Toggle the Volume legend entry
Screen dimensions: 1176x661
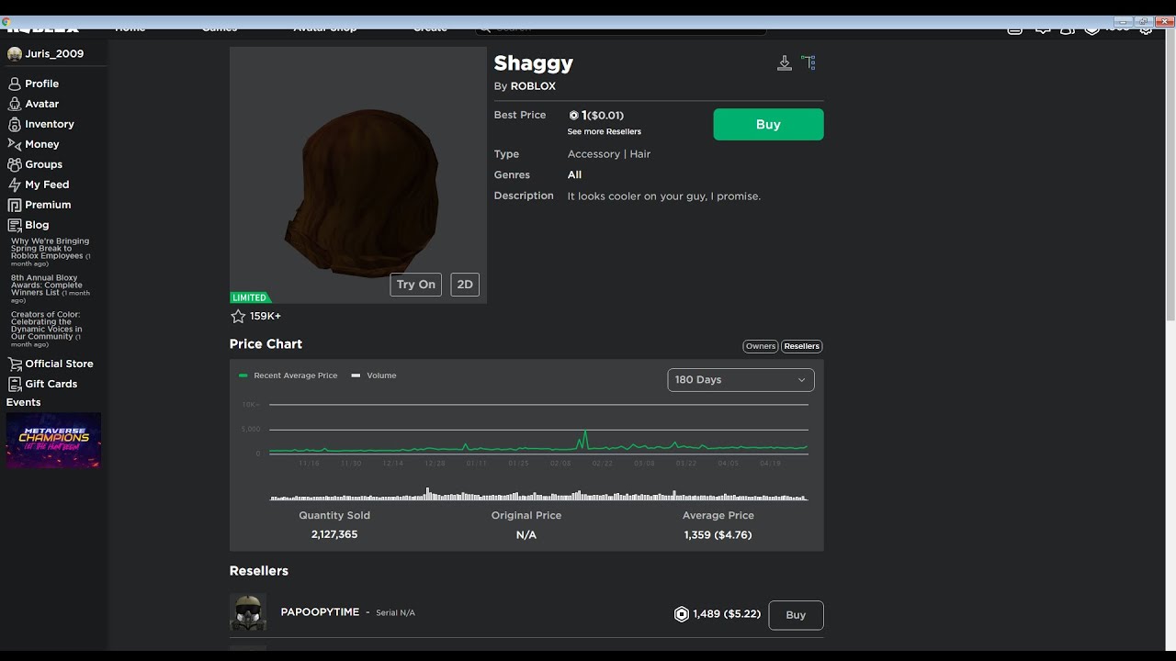click(374, 375)
